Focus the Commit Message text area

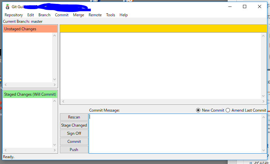pos(175,133)
